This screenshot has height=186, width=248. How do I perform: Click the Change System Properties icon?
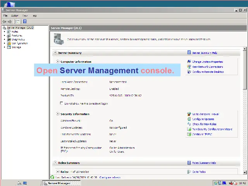[189, 62]
